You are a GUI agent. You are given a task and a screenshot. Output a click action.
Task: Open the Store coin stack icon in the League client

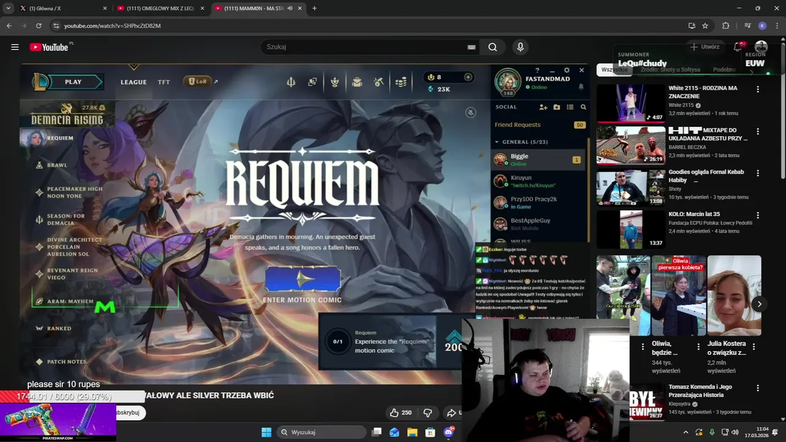[x=401, y=82]
